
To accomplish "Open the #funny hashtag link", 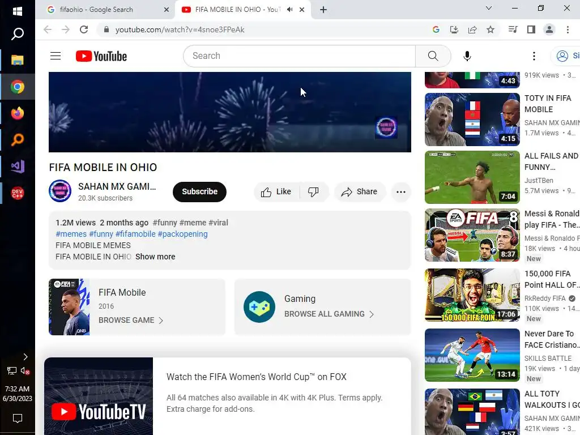I will pos(101,234).
